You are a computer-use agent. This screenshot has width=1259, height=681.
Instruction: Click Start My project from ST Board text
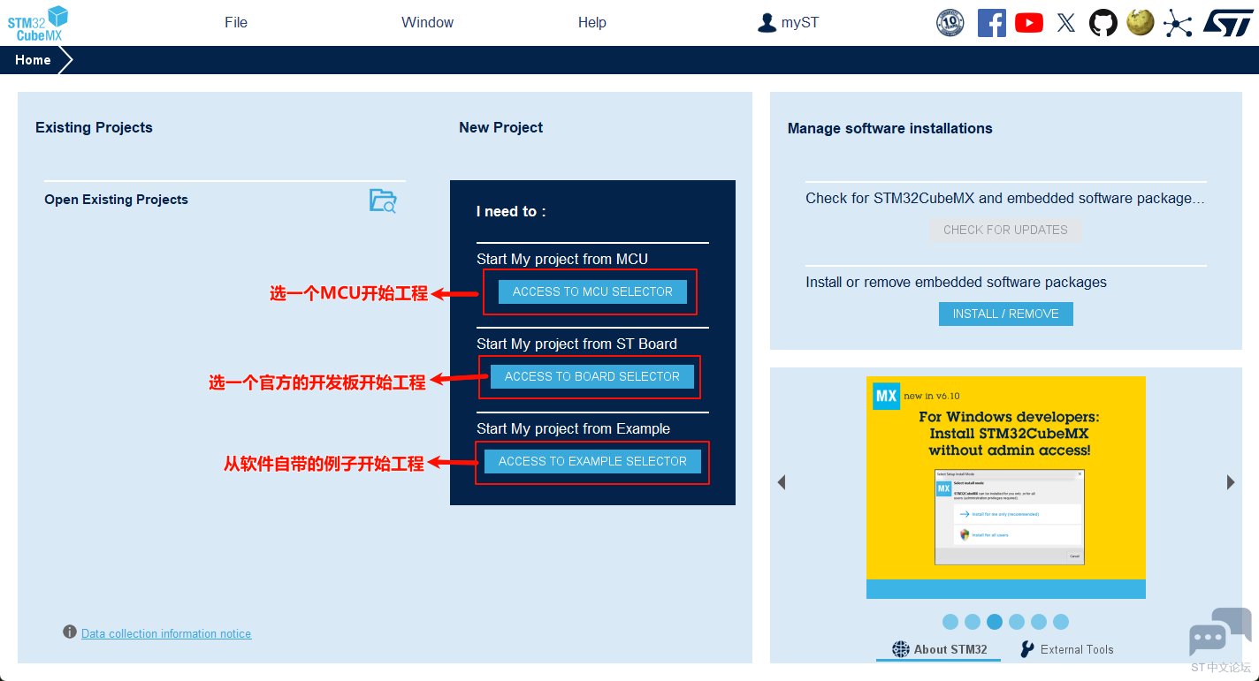pos(576,344)
